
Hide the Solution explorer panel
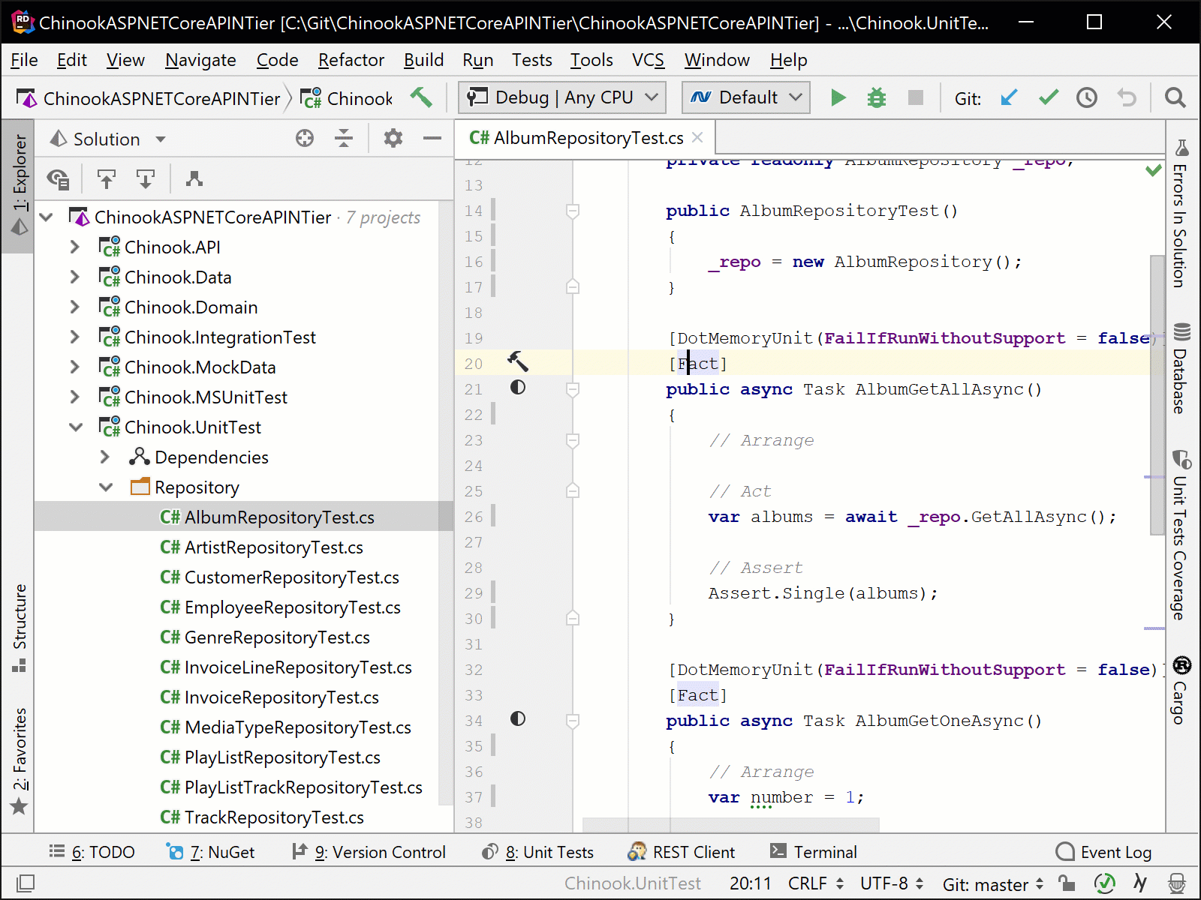(432, 138)
